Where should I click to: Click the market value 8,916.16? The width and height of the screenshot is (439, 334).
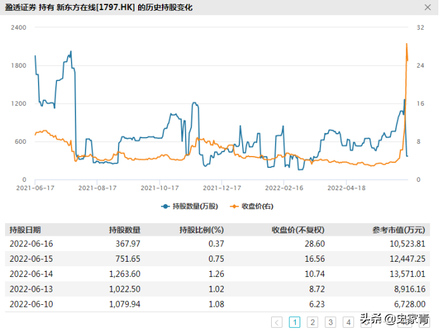(x=410, y=289)
